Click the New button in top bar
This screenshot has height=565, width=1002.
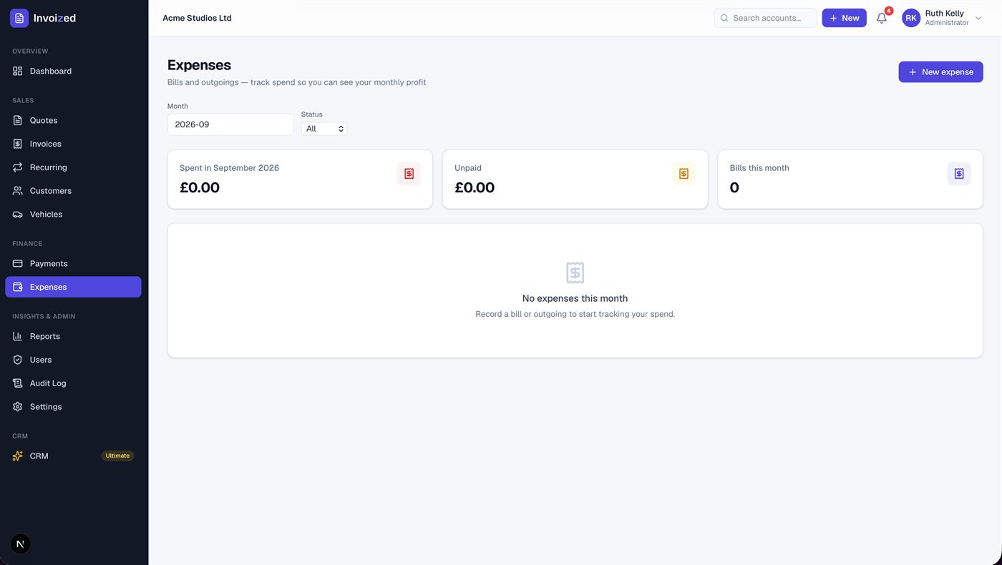[844, 18]
